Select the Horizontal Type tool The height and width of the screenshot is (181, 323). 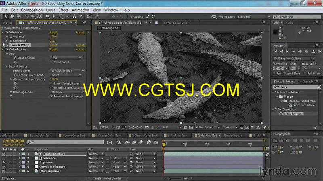coord(60,16)
